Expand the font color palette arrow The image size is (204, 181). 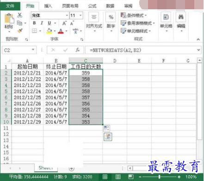pyautogui.click(x=66, y=31)
